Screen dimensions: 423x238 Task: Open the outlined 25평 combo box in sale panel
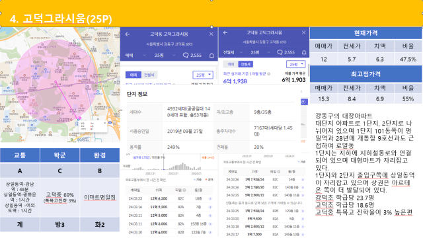(x=203, y=75)
